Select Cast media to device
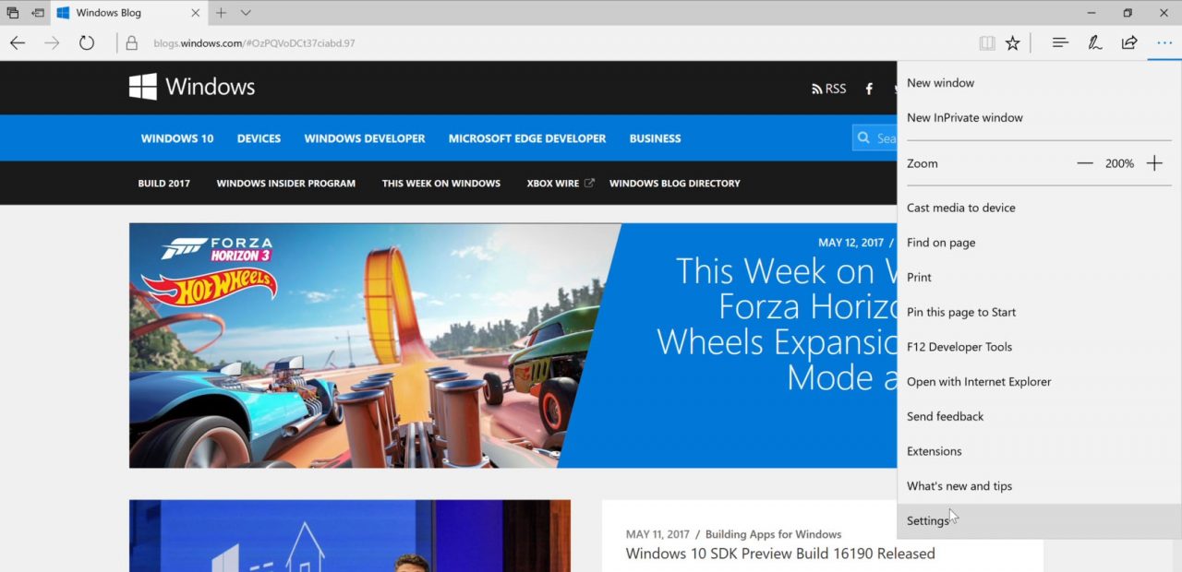The image size is (1182, 572). pyautogui.click(x=1039, y=208)
